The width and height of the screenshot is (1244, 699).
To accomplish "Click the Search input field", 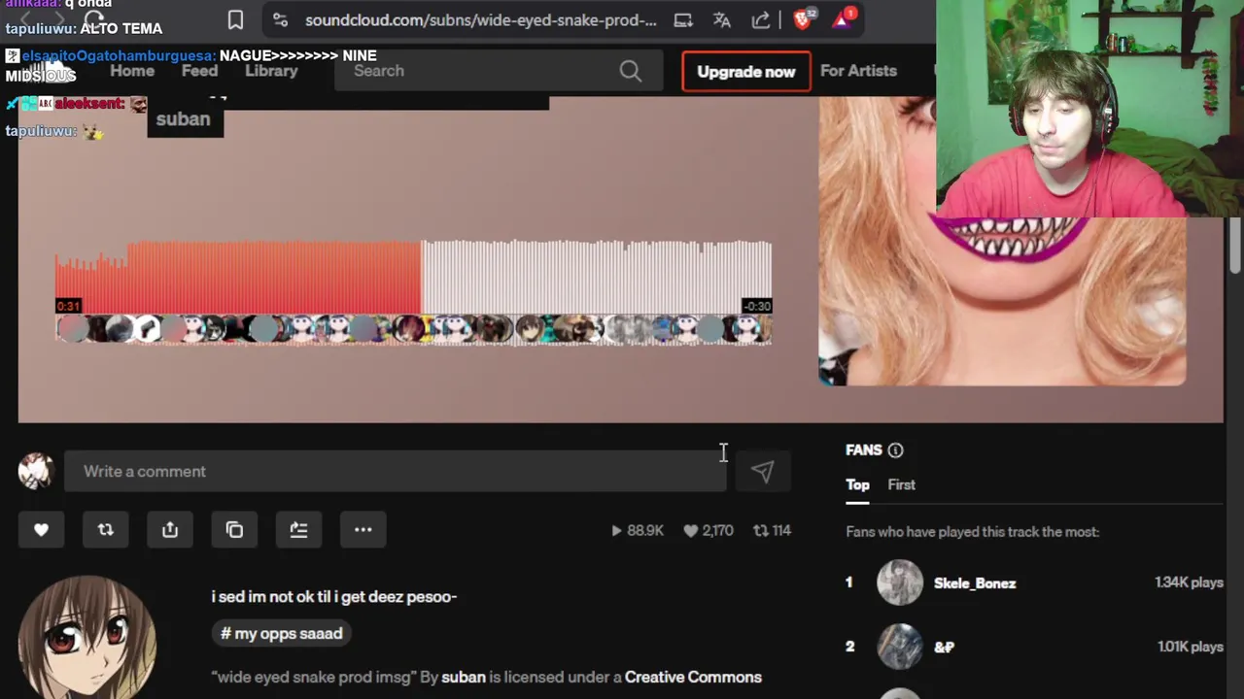I will [x=498, y=71].
